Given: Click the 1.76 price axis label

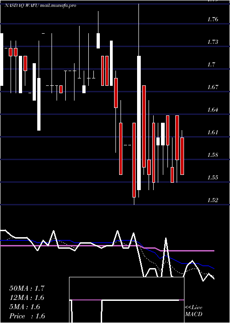Looking at the screenshot, I should point(213,19).
